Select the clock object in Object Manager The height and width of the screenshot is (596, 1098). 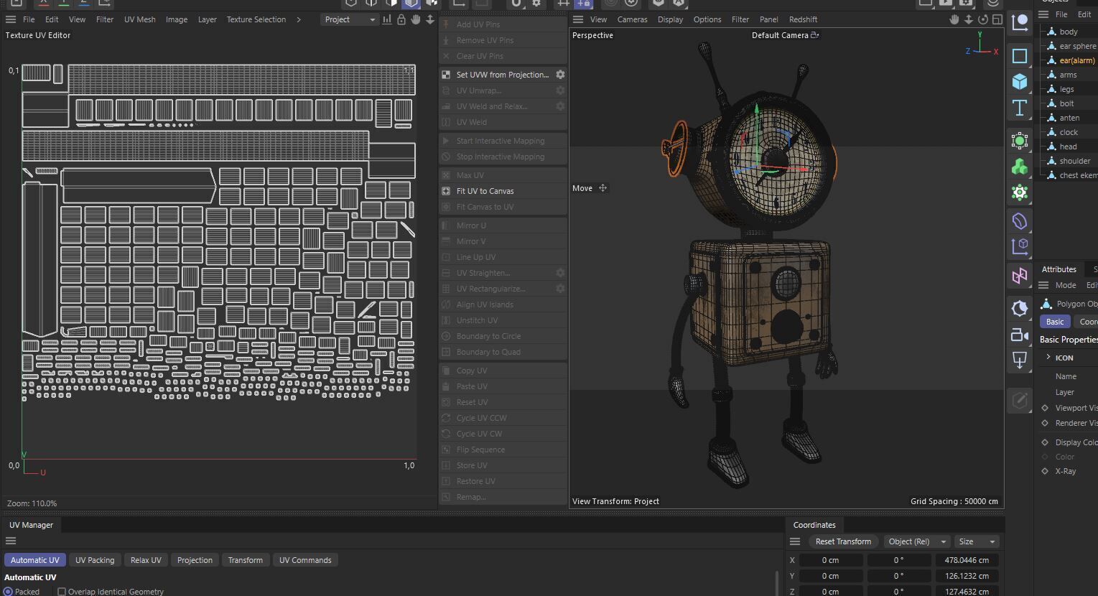tap(1069, 132)
